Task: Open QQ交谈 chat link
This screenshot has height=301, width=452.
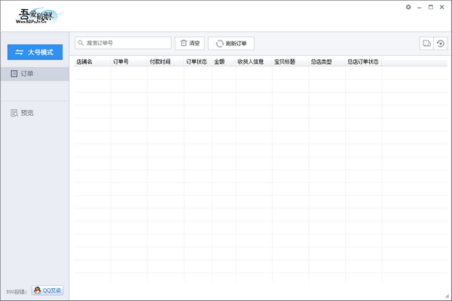Action: (47, 290)
